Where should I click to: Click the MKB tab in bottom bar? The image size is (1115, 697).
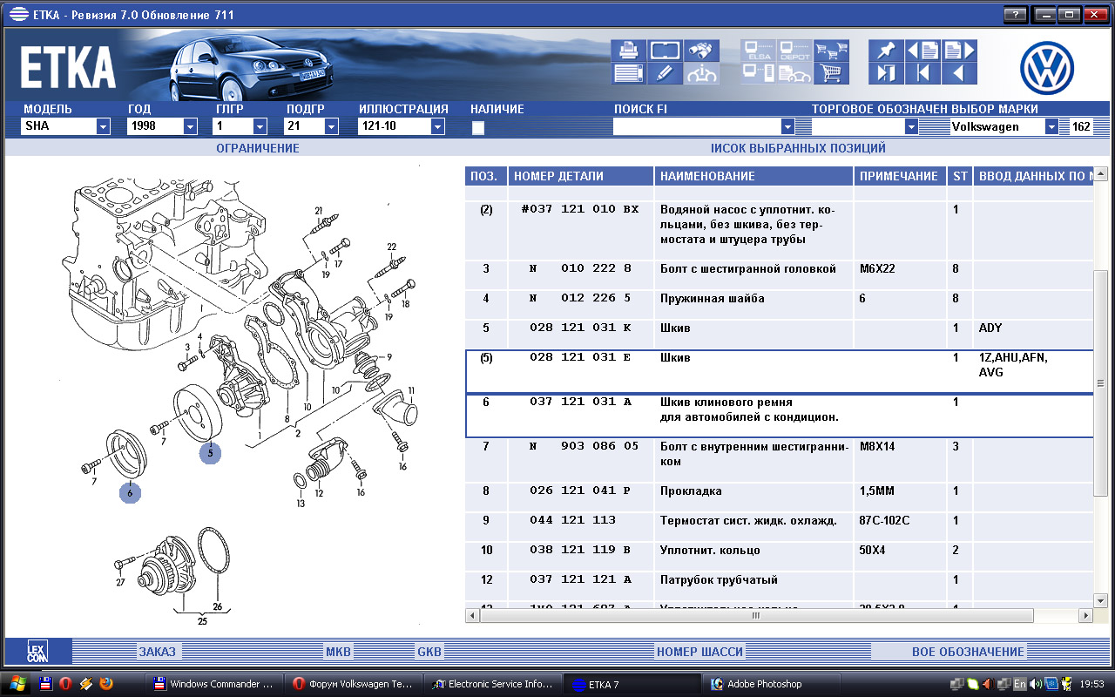(x=338, y=652)
